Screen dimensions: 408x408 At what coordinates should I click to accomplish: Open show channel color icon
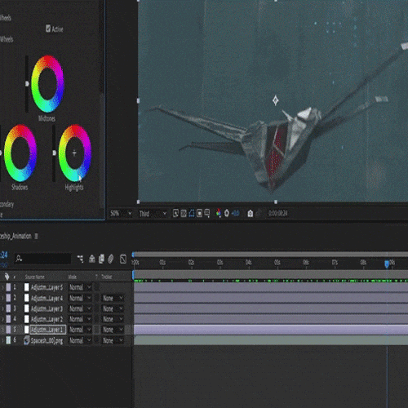coord(219,214)
